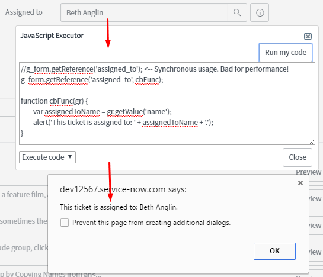Confirm the alert with OK

tap(274, 251)
